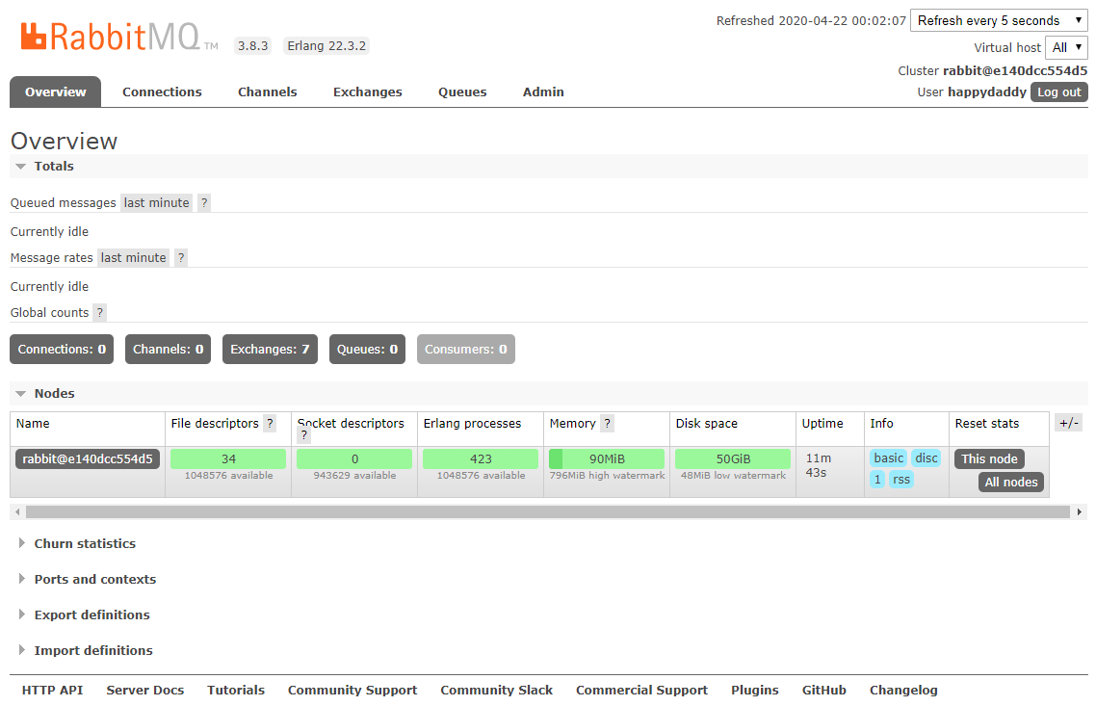This screenshot has height=706, width=1096.
Task: Click Consumers: 0 count button
Action: click(x=465, y=349)
